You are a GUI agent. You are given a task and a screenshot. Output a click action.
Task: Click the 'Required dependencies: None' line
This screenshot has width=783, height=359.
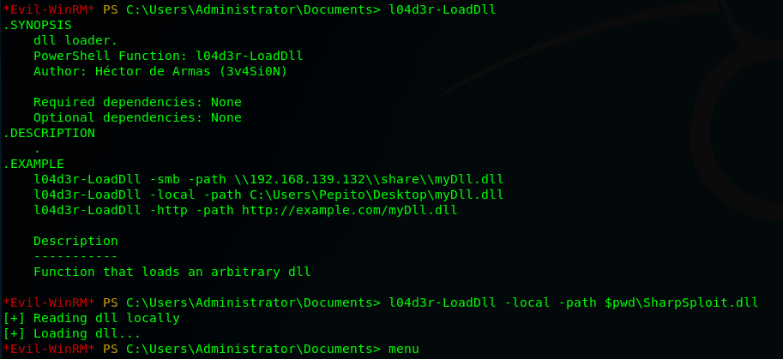(x=137, y=102)
